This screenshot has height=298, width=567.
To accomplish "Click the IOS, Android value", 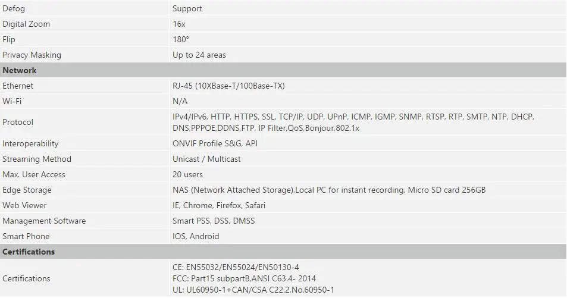I will (x=196, y=237).
